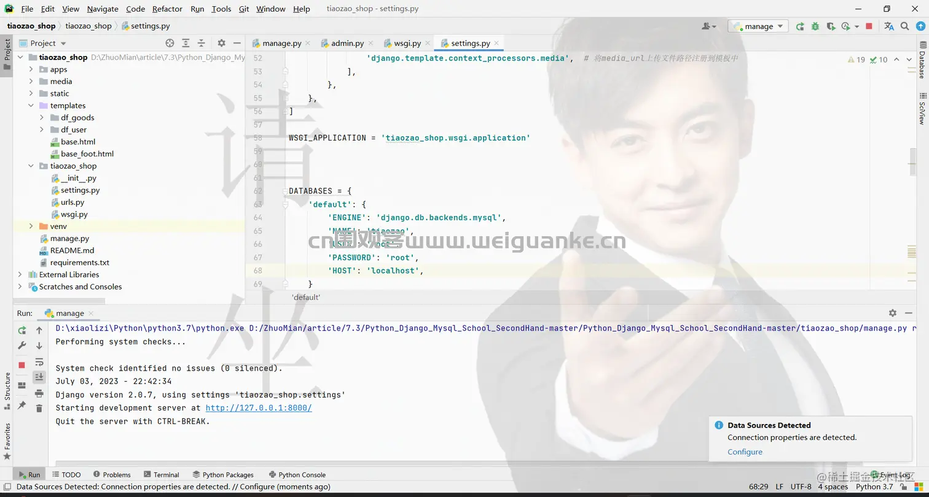Hide the Project panel with minus icon
The image size is (929, 497).
237,43
